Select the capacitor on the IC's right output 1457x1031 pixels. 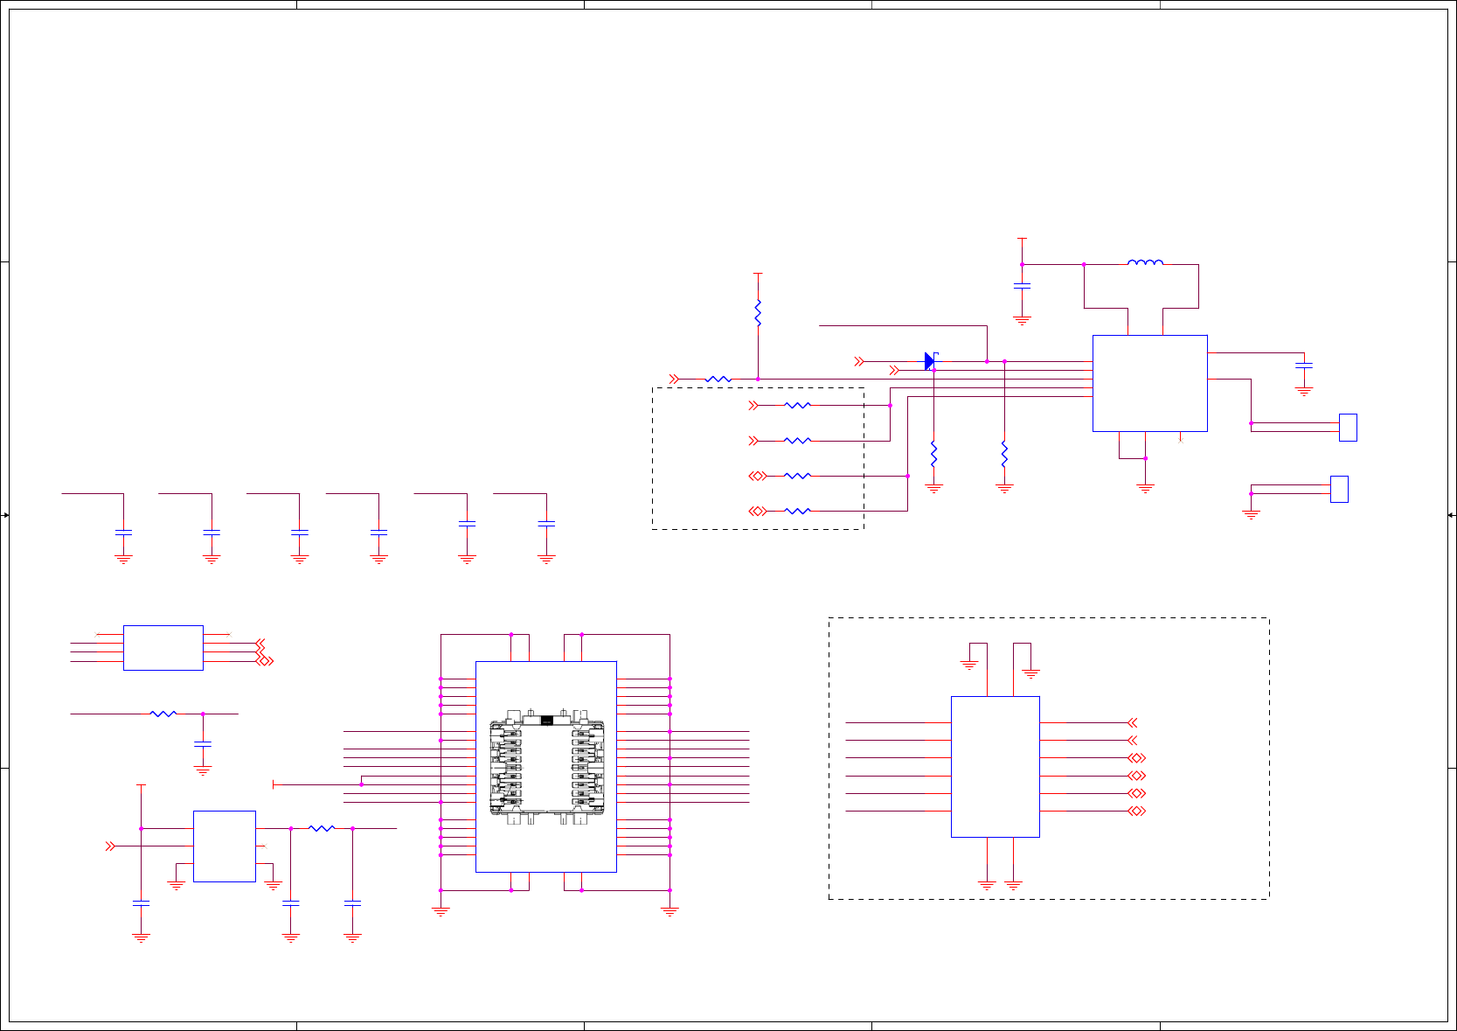click(1304, 365)
